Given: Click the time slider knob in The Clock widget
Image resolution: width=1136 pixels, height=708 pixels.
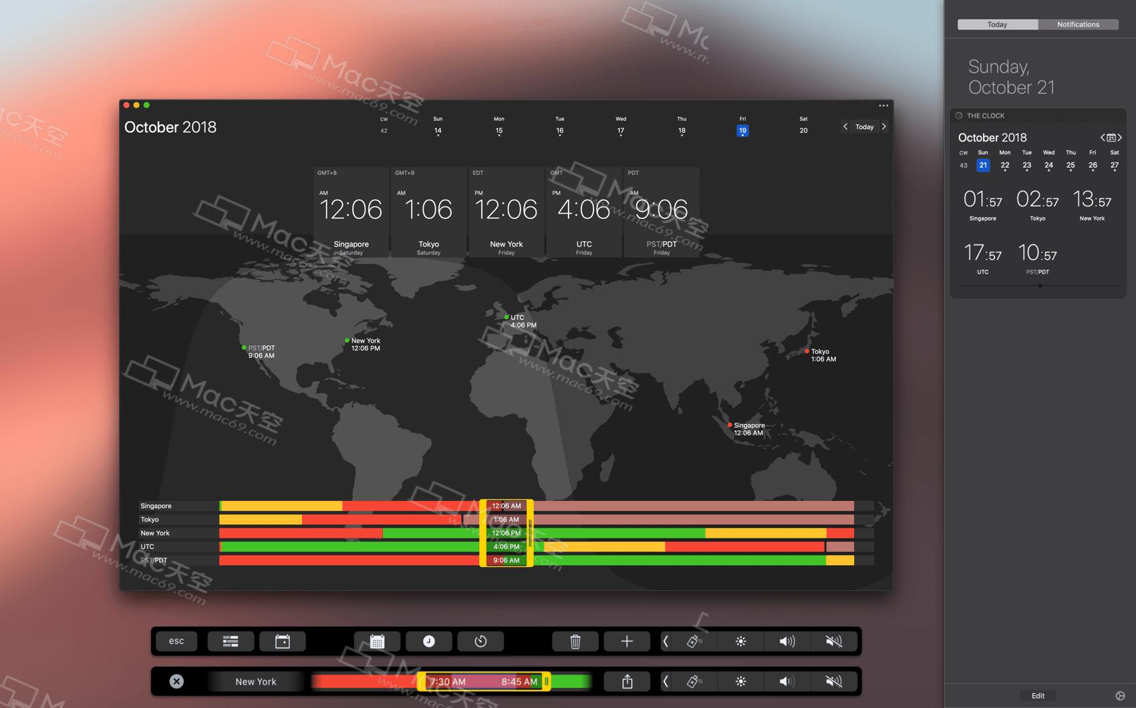Looking at the screenshot, I should point(1040,286).
